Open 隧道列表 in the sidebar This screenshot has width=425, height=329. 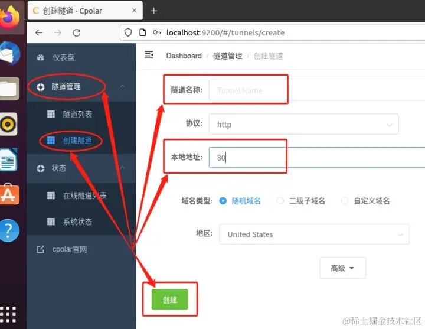(x=81, y=114)
